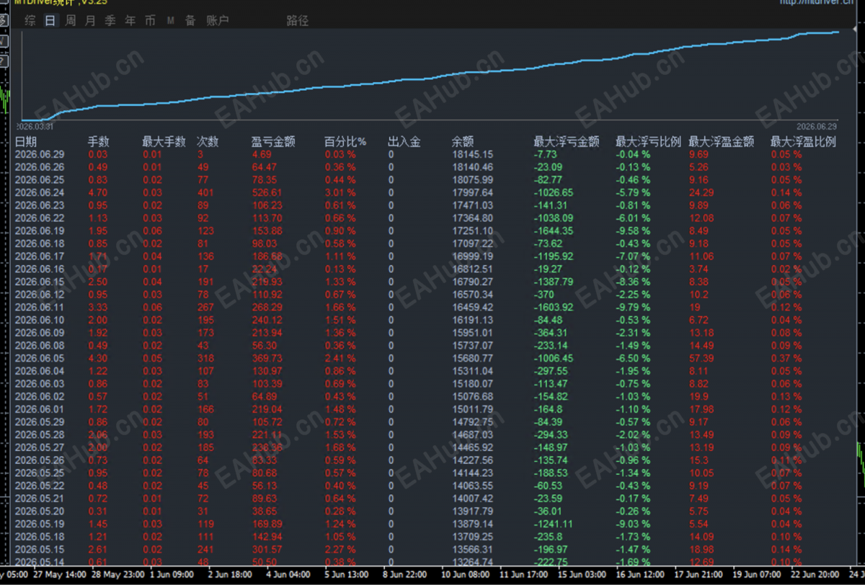The width and height of the screenshot is (865, 585).
Task: Open the 周 weekly statistics tab
Action: click(x=70, y=21)
